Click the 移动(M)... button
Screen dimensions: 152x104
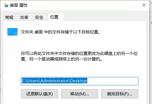point(79,94)
